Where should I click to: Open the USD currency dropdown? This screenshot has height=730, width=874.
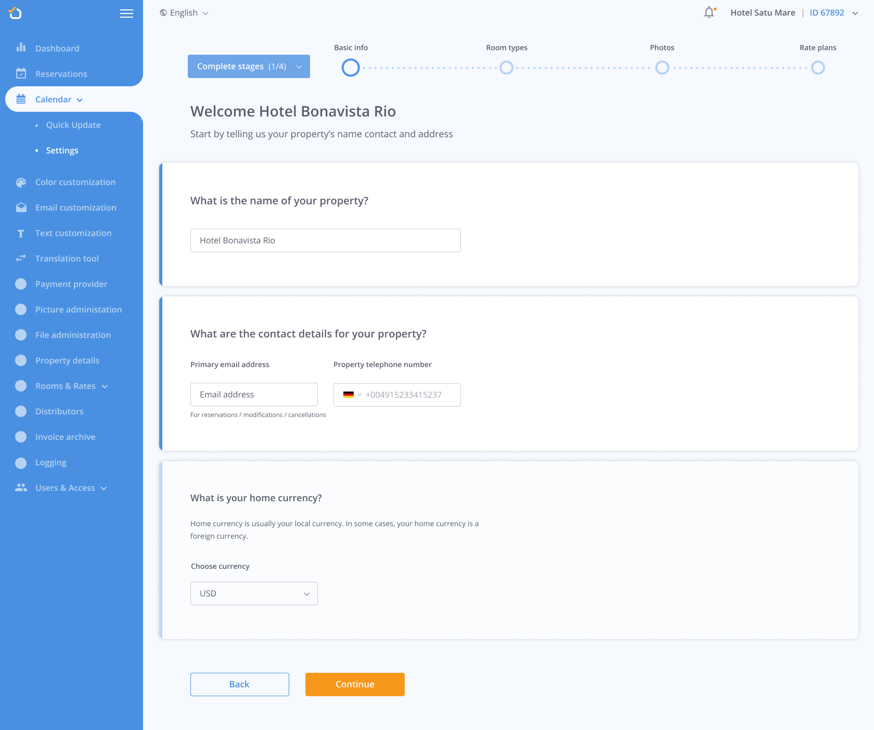[254, 593]
